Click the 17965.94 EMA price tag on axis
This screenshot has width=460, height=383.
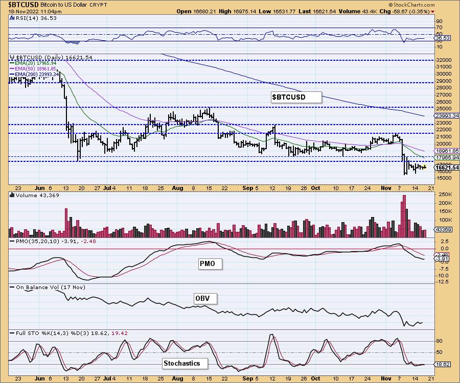coord(447,157)
